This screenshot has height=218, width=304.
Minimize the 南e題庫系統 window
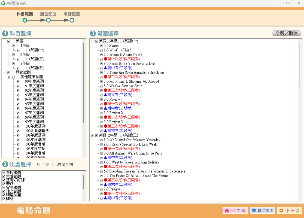[276, 3]
